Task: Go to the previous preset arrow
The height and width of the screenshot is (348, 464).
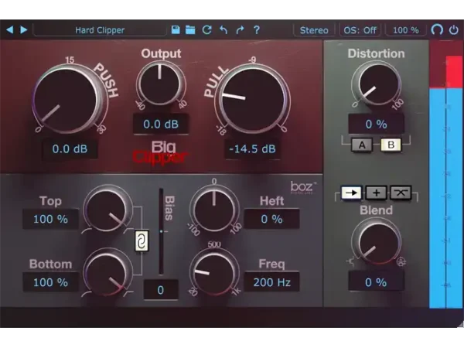Action: (x=10, y=29)
